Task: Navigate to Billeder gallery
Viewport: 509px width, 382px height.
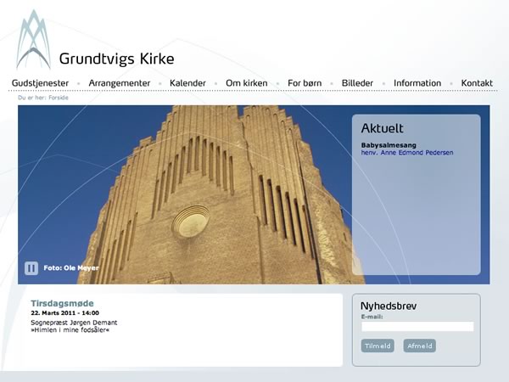Action: point(357,83)
